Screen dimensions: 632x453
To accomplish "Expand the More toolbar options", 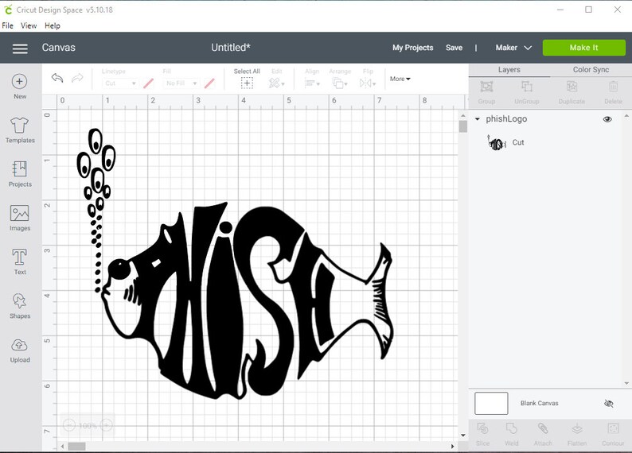I will pos(400,79).
